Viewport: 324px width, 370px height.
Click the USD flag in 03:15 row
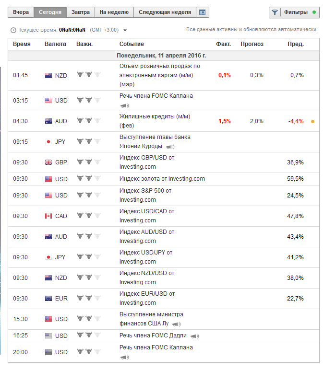click(48, 101)
